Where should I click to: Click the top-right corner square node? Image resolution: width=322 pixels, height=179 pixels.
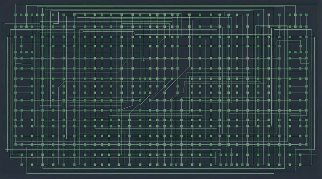[x=306, y=15]
